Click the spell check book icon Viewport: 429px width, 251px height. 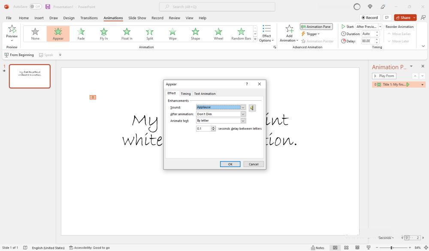(x=25, y=248)
